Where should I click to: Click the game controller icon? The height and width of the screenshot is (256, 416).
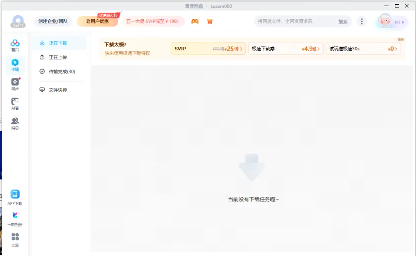point(195,22)
